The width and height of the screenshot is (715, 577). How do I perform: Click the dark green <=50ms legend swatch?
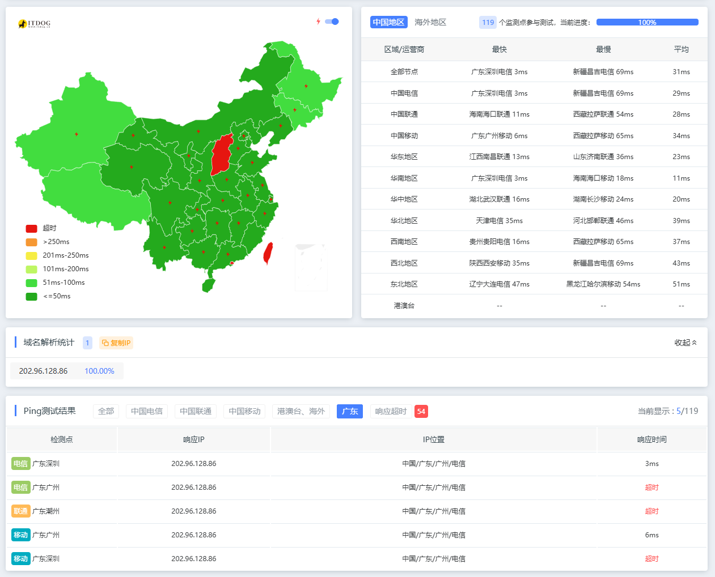coord(31,296)
